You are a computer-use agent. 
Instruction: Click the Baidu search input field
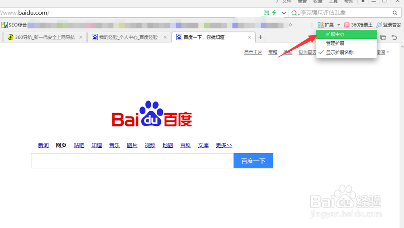pos(133,160)
